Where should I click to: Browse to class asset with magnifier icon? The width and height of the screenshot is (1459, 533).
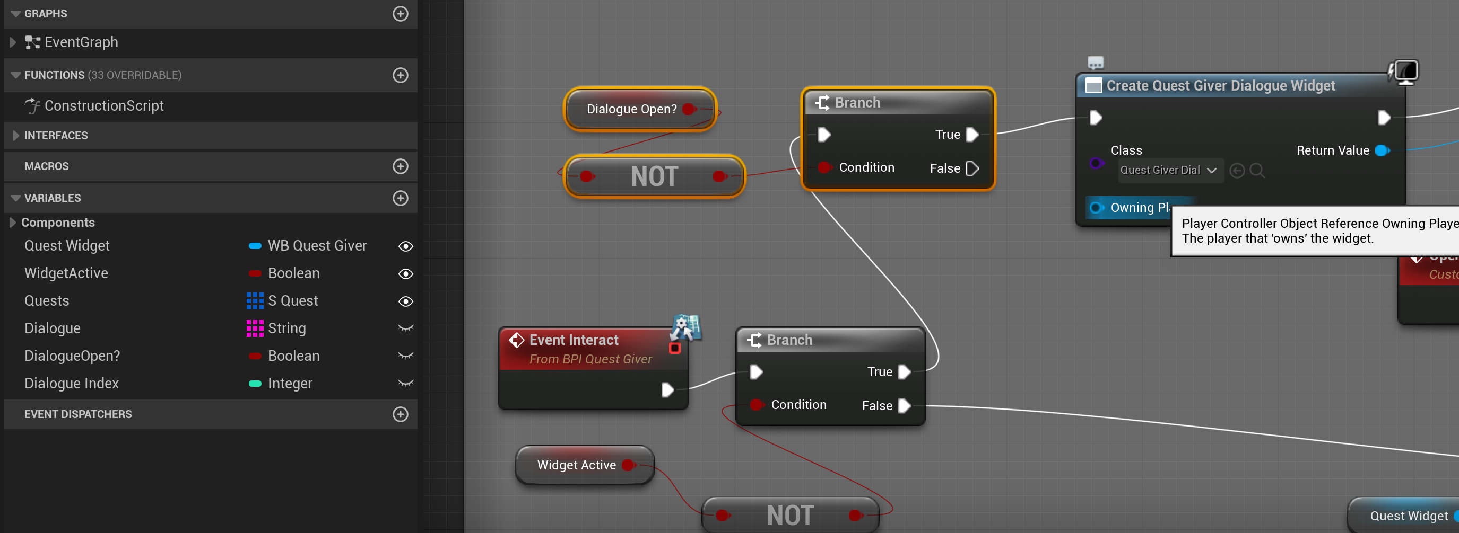[1257, 170]
